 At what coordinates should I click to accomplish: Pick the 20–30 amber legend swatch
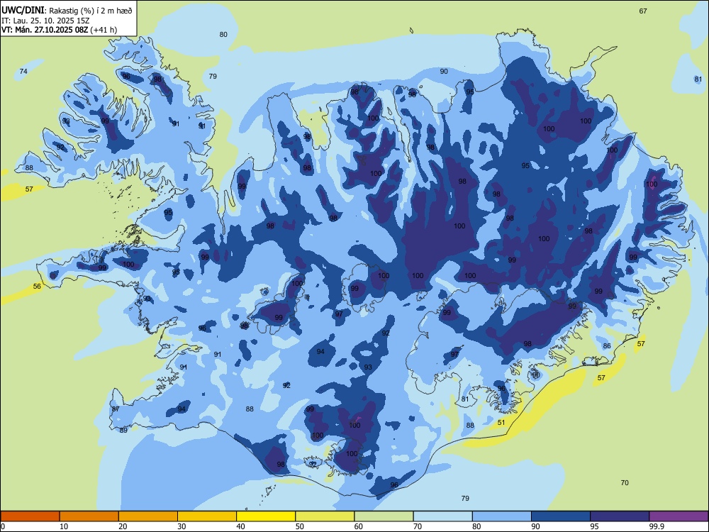(x=148, y=516)
